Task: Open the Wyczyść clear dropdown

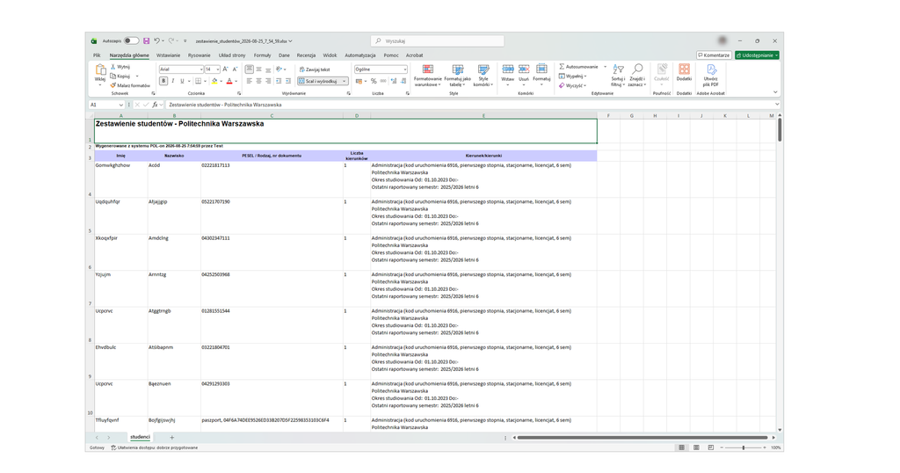Action: pyautogui.click(x=573, y=85)
